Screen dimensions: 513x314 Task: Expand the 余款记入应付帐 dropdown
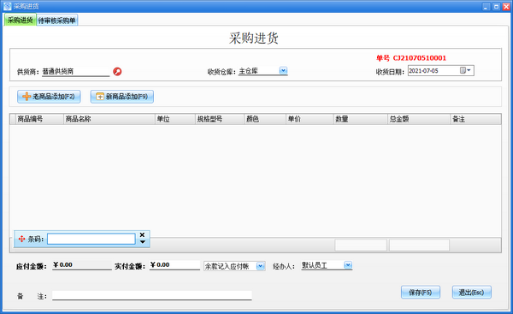[261, 266]
